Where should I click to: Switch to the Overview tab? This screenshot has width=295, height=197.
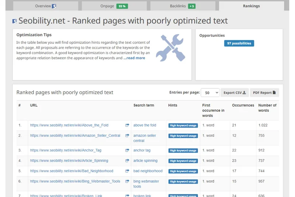click(45, 6)
